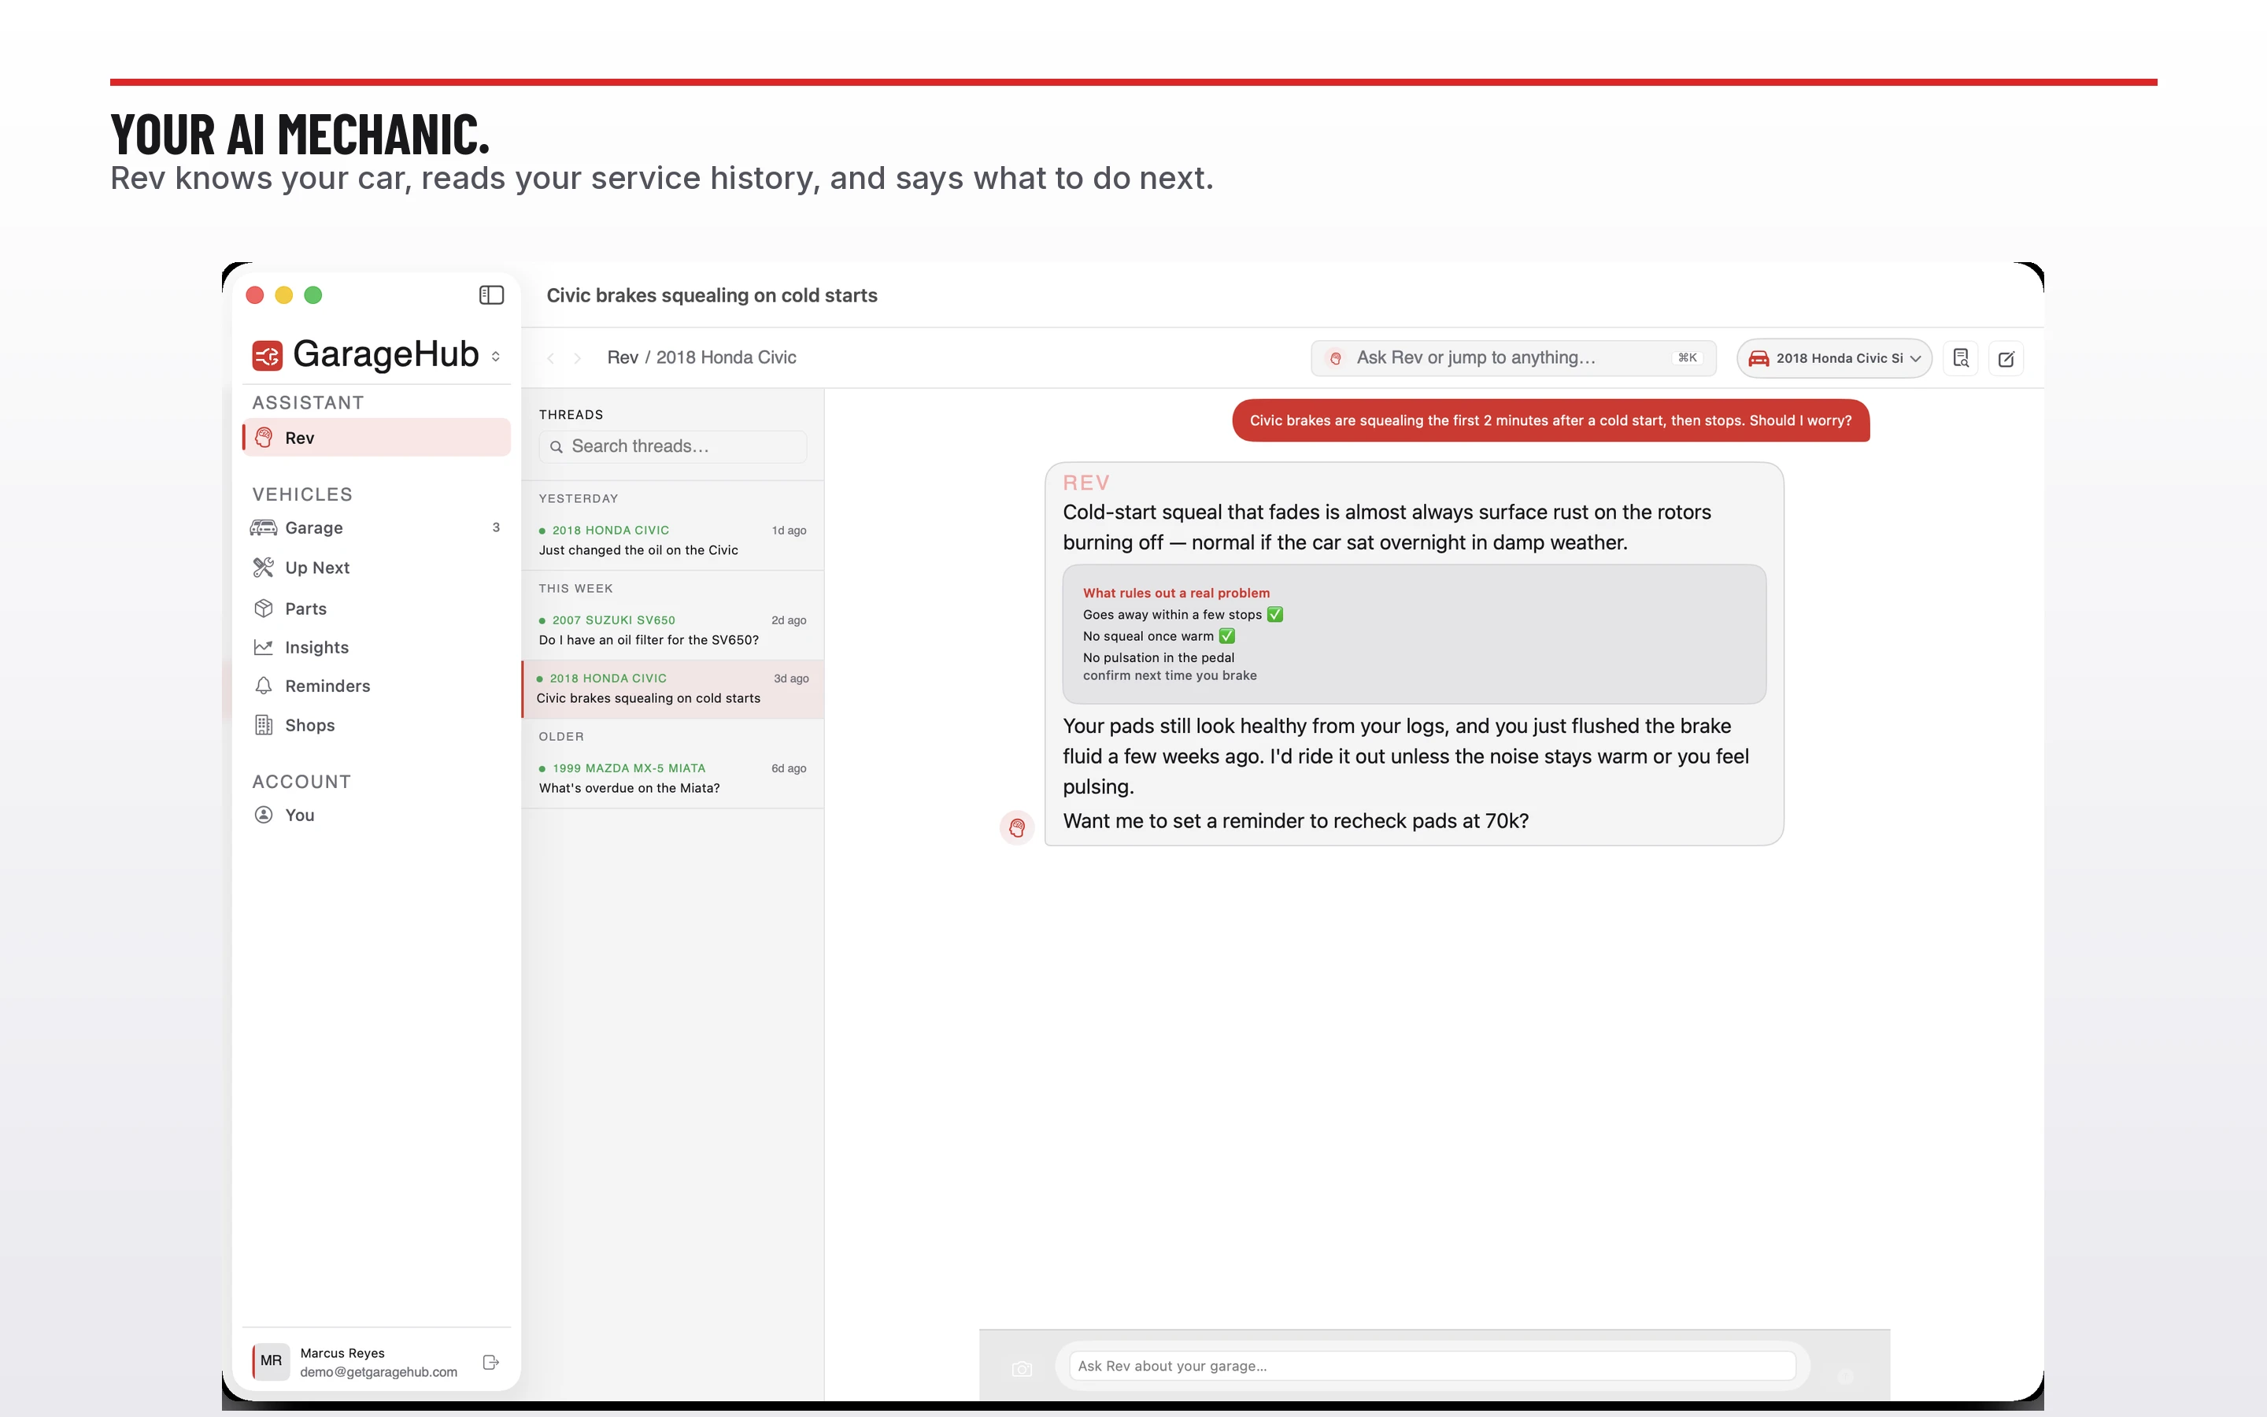The image size is (2267, 1417).
Task: Open the Rev assistant
Action: 376,438
